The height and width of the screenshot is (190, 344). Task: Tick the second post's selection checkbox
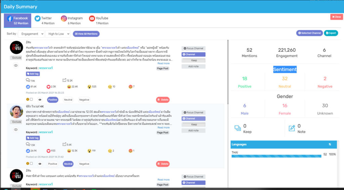pos(31,163)
